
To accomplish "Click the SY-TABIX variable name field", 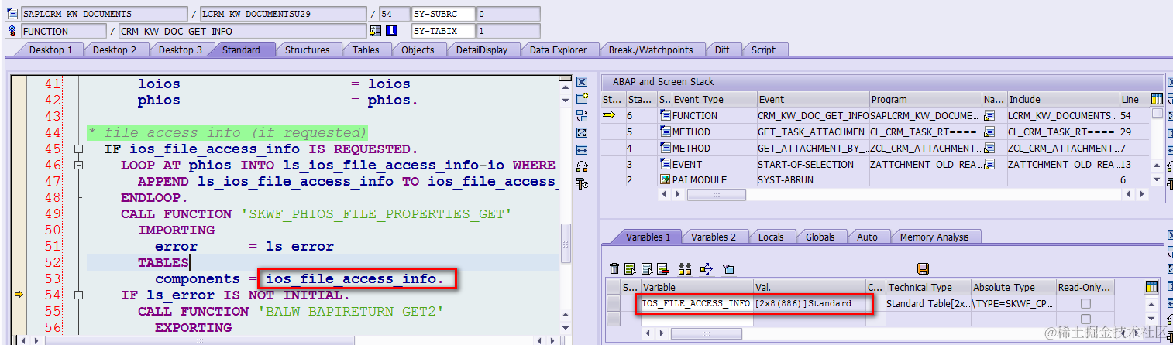I will coord(442,31).
